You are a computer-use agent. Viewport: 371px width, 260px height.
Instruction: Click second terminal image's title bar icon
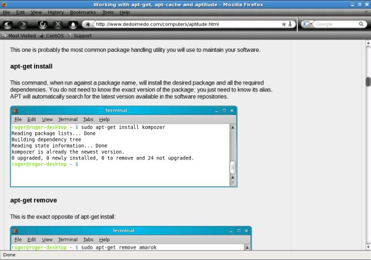tap(15, 231)
